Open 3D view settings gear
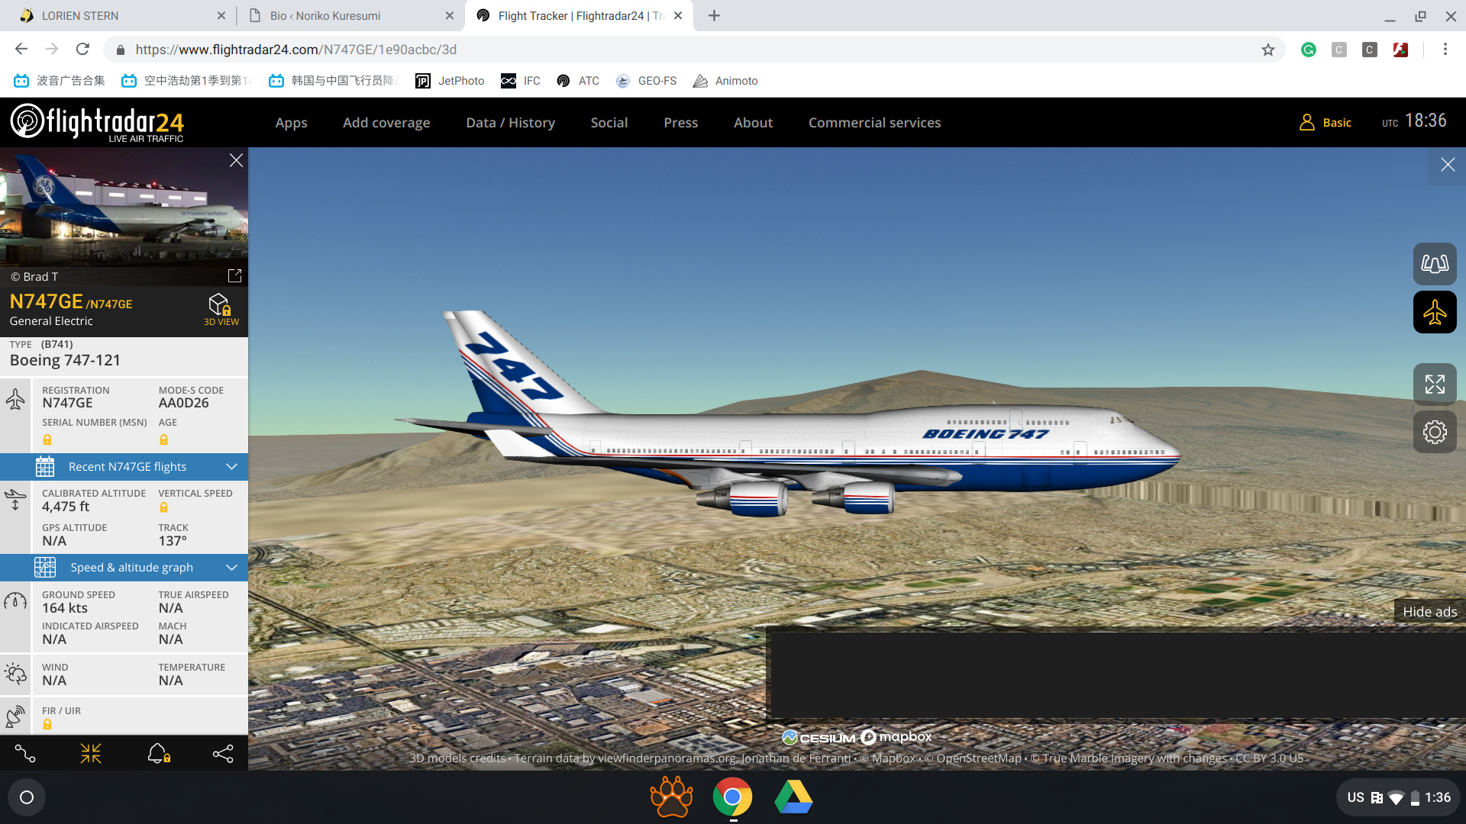Image resolution: width=1466 pixels, height=824 pixels. (x=1435, y=432)
